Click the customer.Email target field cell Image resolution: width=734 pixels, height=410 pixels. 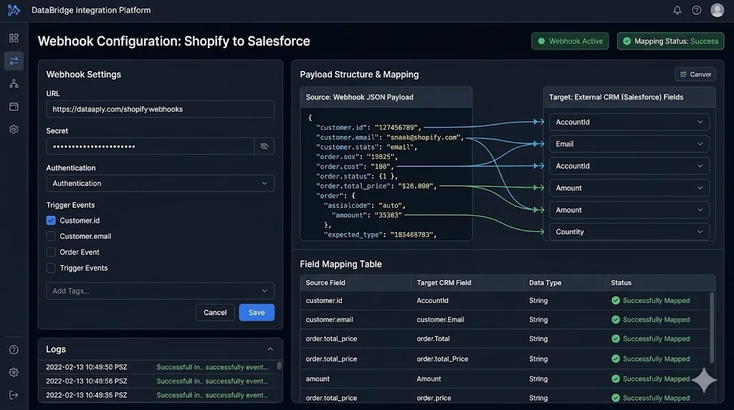pyautogui.click(x=441, y=320)
